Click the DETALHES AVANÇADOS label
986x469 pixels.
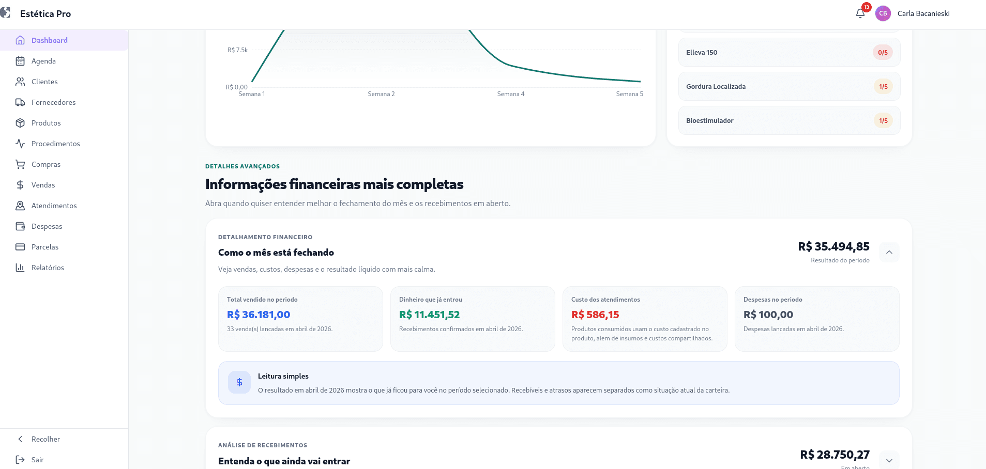tap(242, 166)
